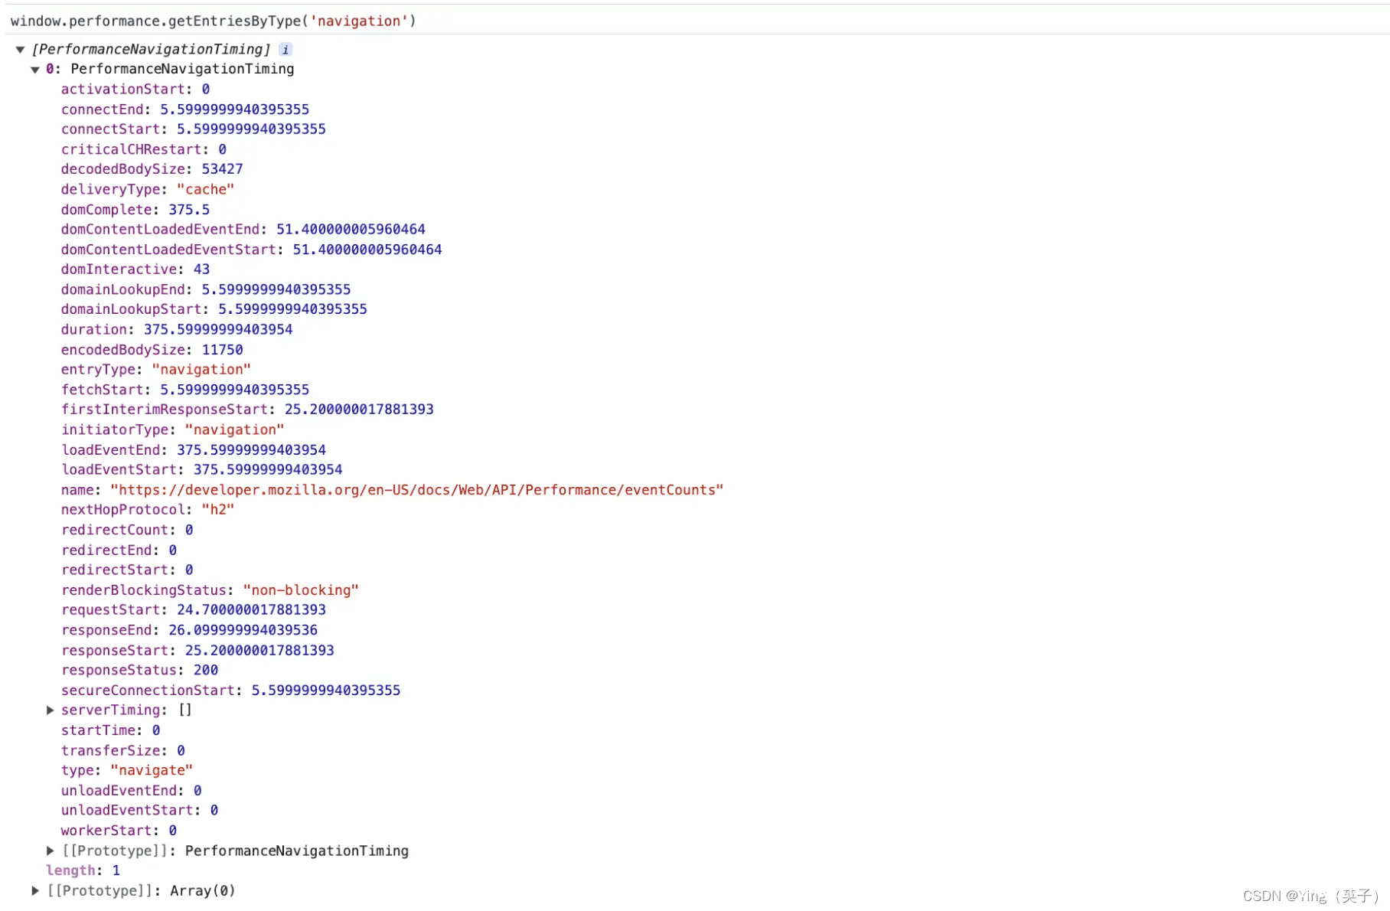
Task: Click the redirectCount: 0 row
Action: pyautogui.click(x=127, y=530)
